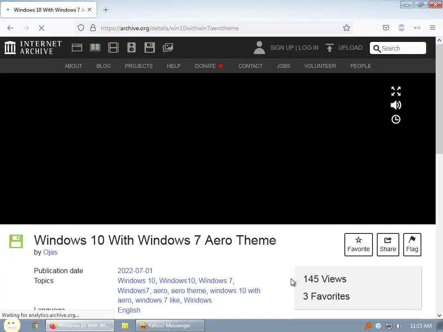Viewport: 443px width, 332px height.
Task: Click the aero theme topic link
Action: 189,290
